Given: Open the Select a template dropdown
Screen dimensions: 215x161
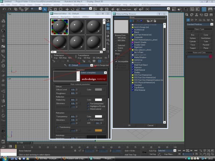Looking at the screenshot, I should coord(105,73).
